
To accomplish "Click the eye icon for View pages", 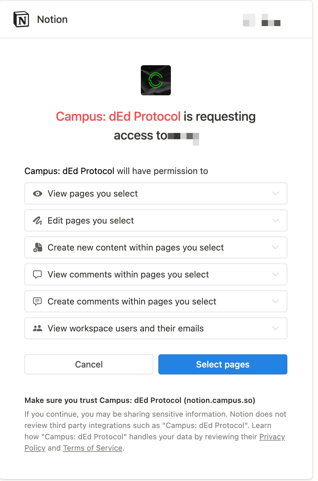I will (38, 194).
